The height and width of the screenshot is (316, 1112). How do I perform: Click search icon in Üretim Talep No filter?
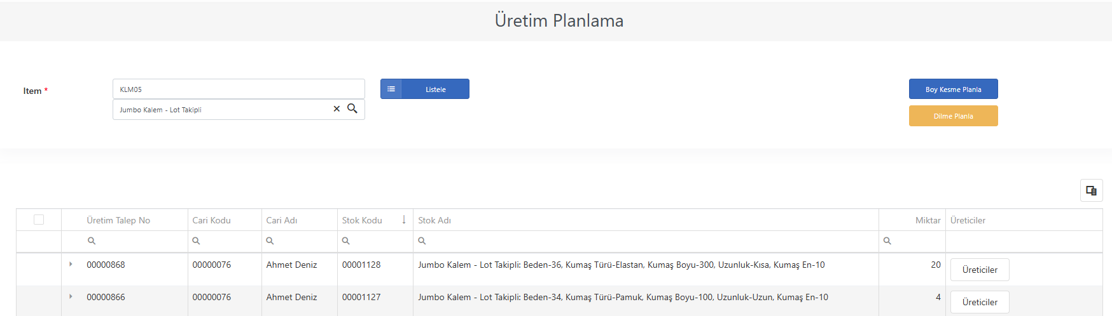[92, 241]
